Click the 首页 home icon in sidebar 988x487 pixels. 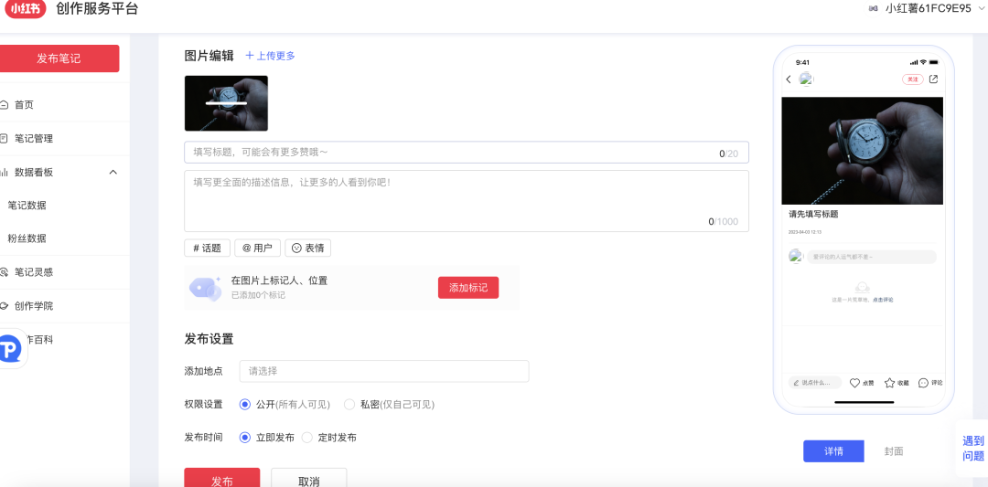pos(5,105)
